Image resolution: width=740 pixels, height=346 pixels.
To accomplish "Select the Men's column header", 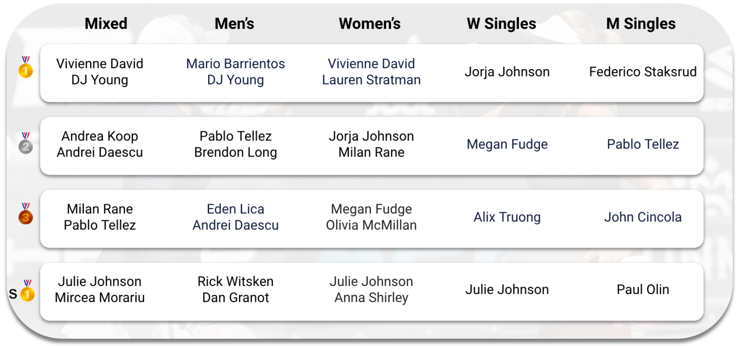I will pyautogui.click(x=234, y=24).
